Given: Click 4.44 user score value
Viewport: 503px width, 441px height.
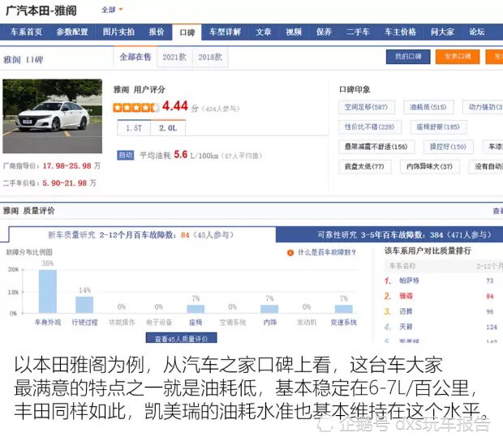Looking at the screenshot, I should (175, 106).
